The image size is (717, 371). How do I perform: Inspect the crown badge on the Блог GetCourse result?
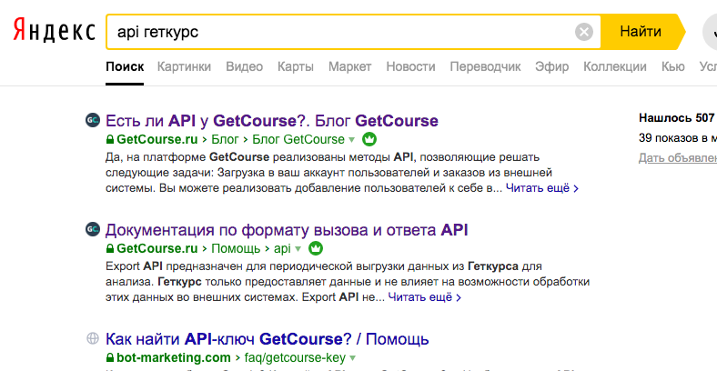(x=369, y=139)
